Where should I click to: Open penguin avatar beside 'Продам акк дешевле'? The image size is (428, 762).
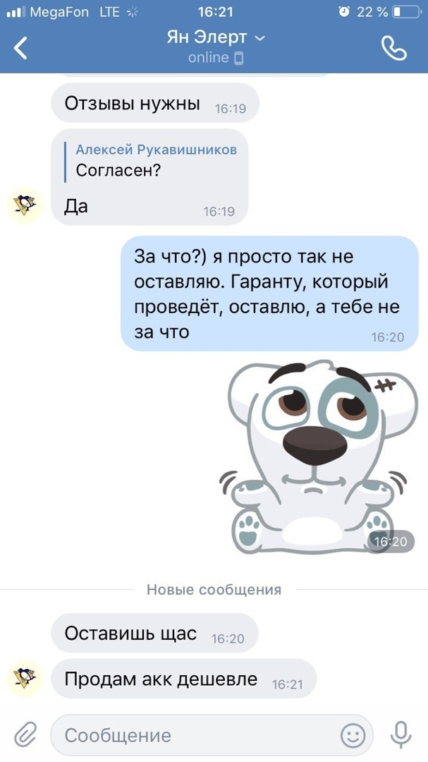(x=25, y=679)
